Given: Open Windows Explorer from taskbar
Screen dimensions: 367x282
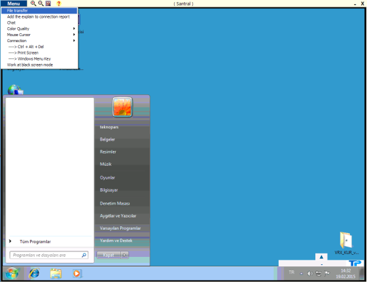Looking at the screenshot, I should point(56,274).
